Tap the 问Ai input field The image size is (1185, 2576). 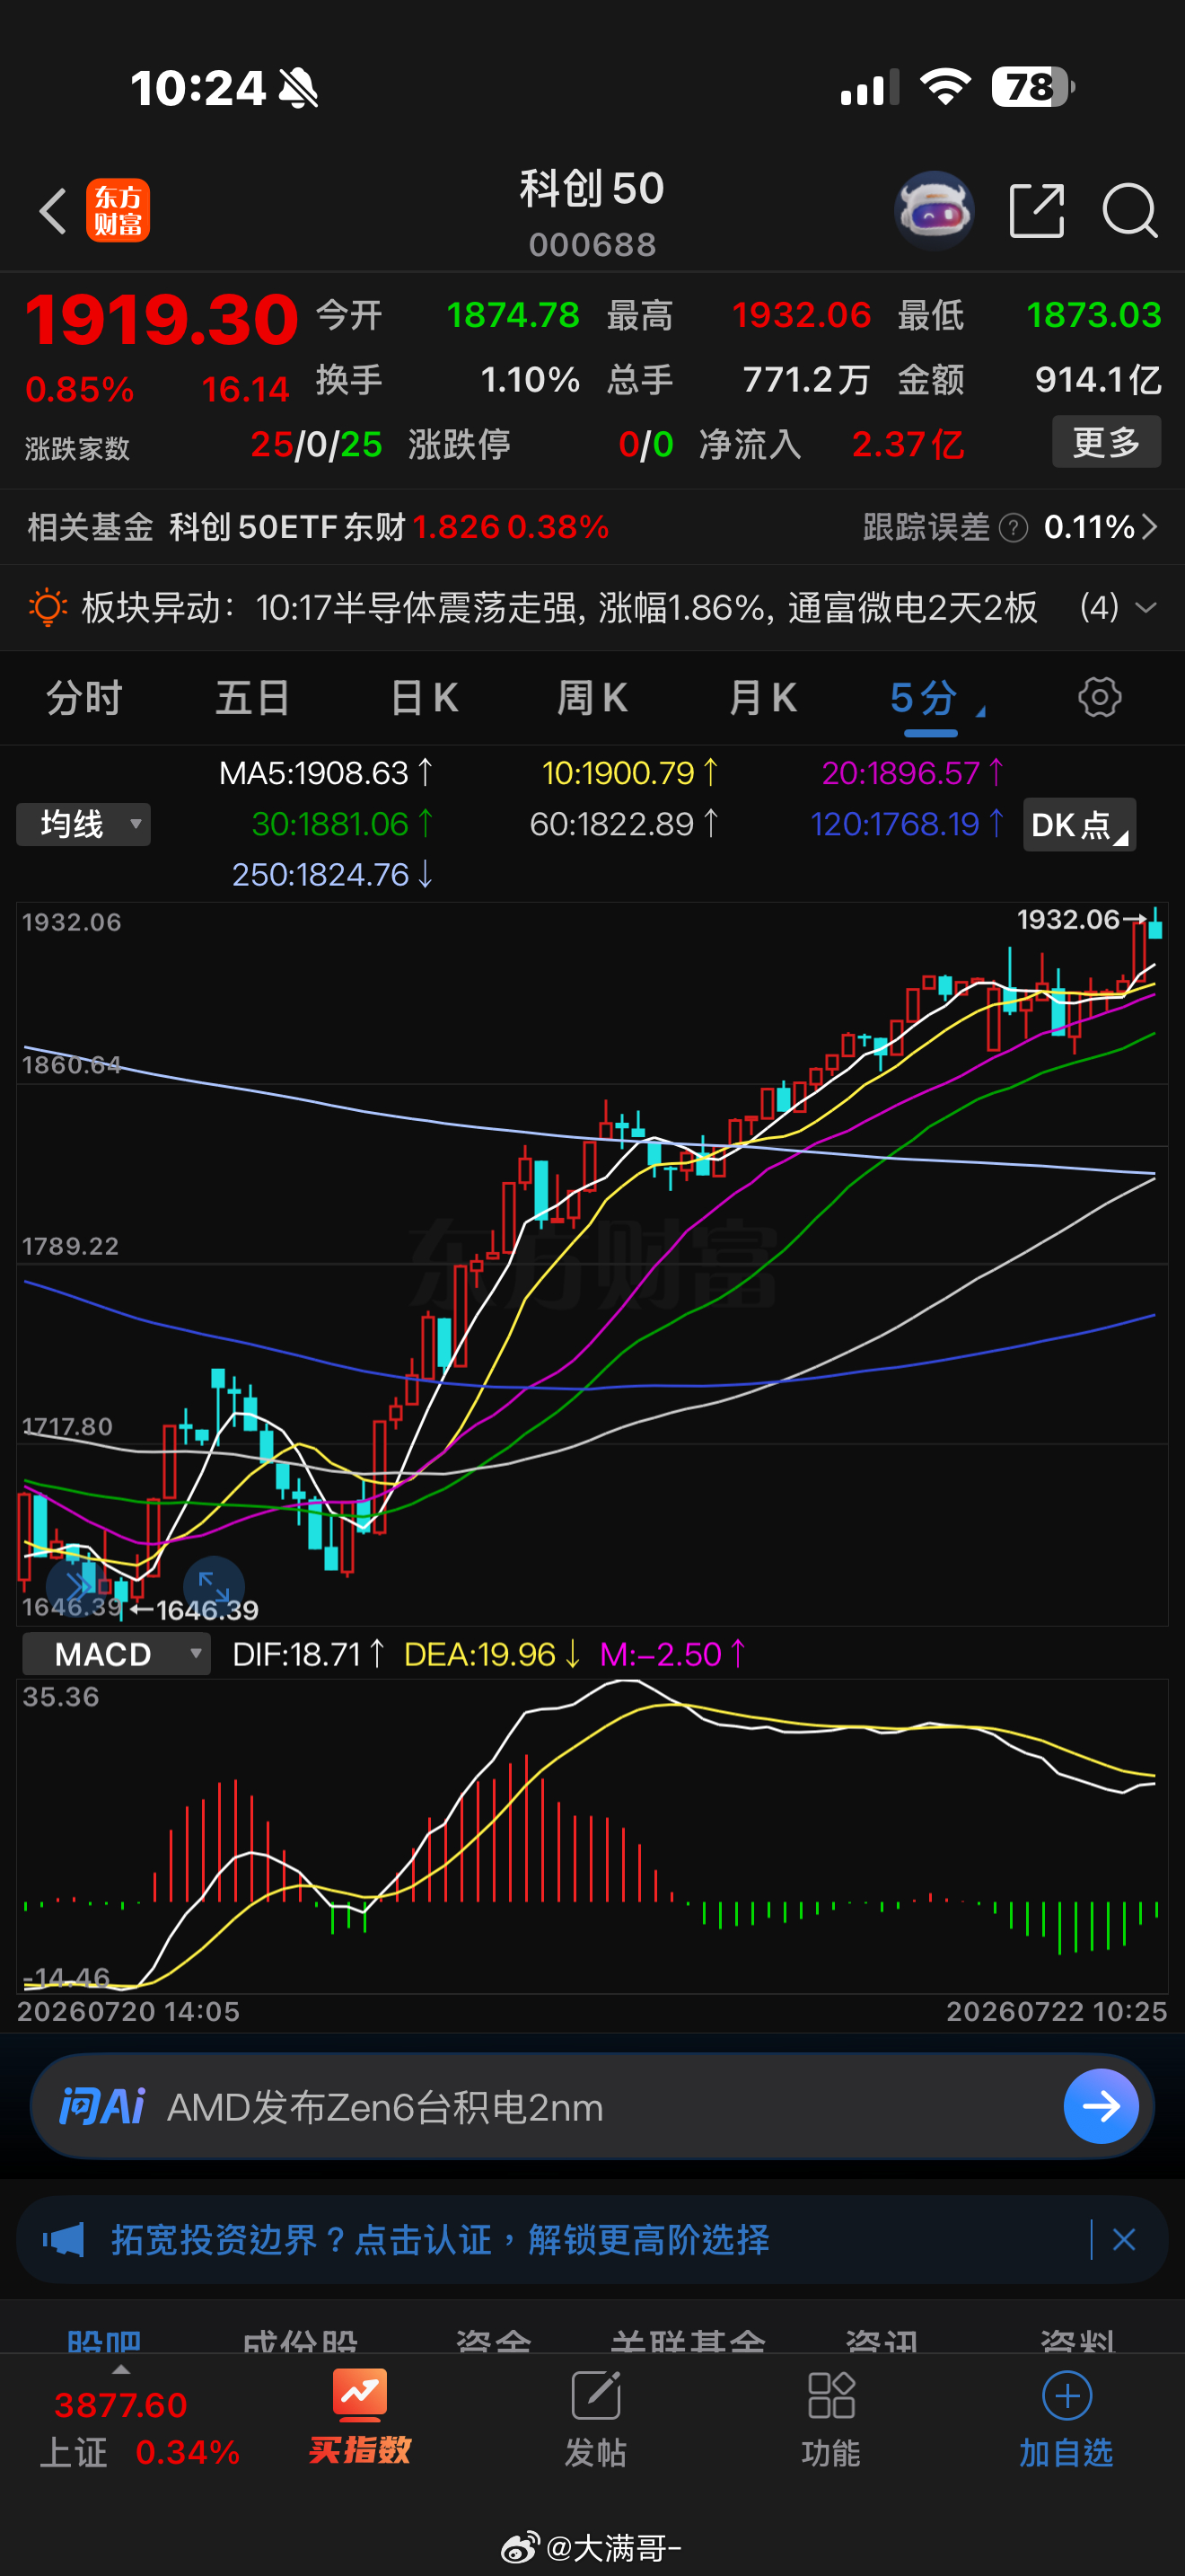pyautogui.click(x=592, y=2106)
